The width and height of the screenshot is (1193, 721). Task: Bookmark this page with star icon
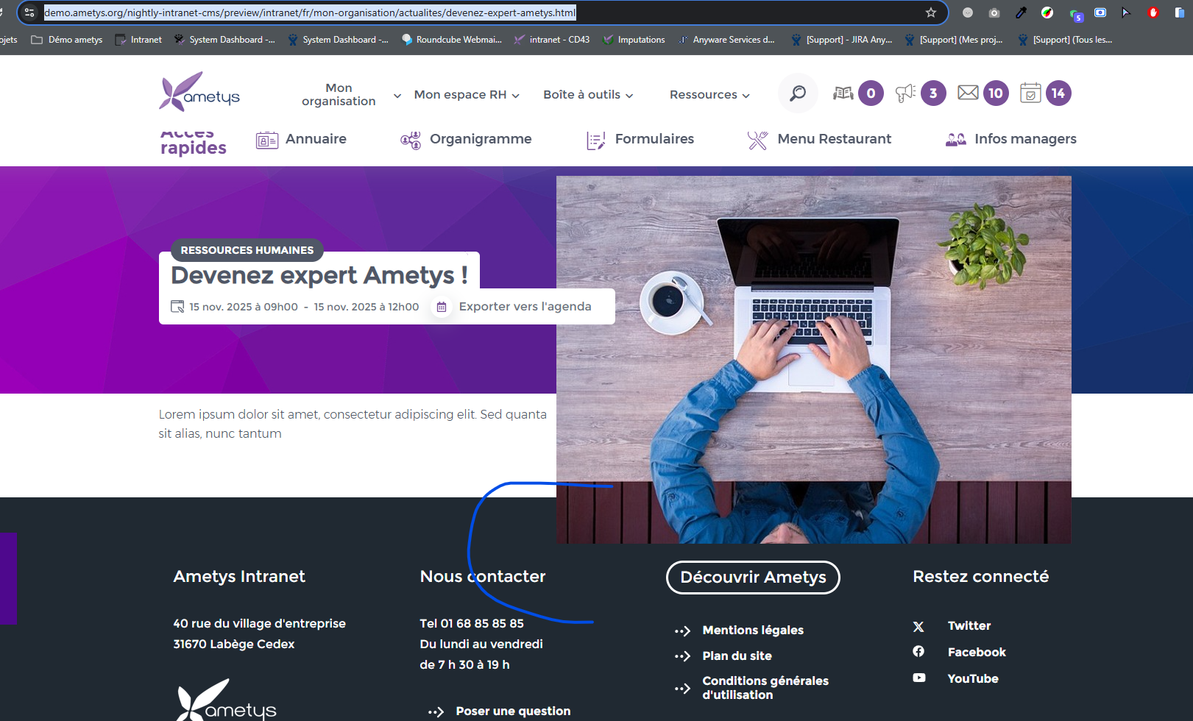[931, 13]
